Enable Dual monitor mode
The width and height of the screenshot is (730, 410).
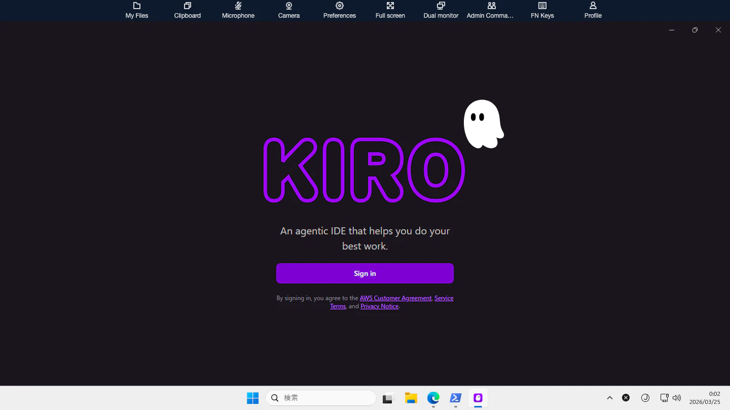[x=441, y=10]
